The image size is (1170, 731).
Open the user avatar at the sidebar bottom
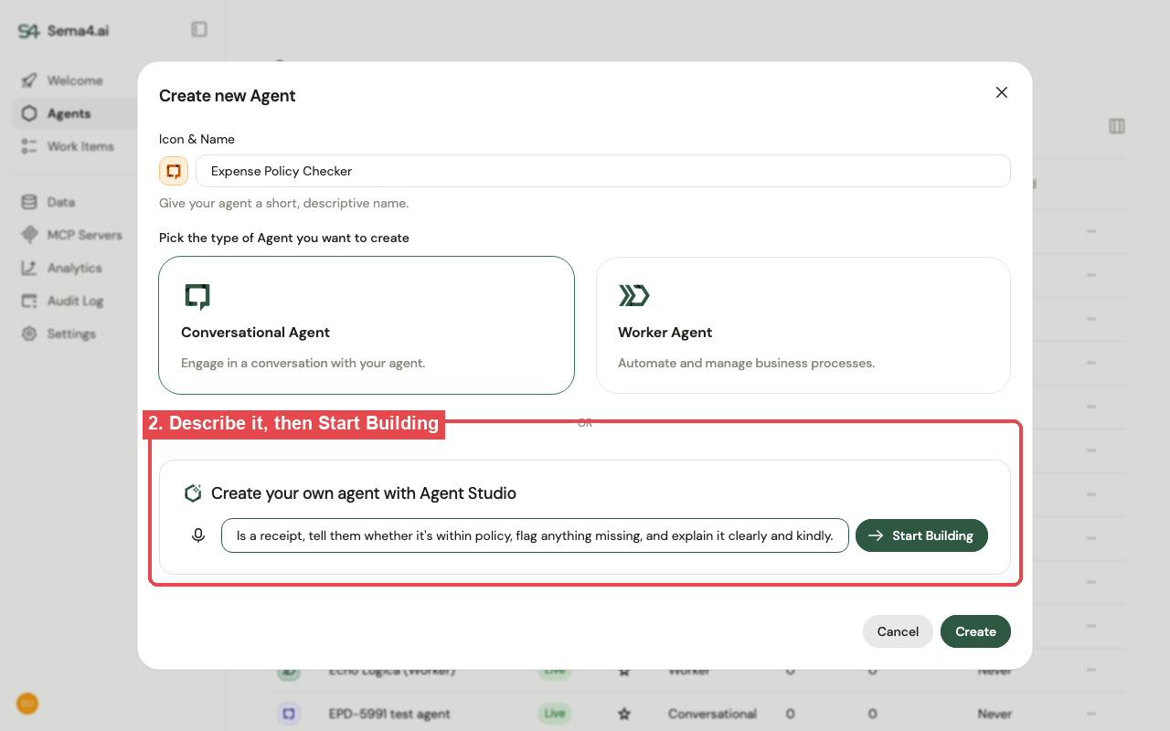click(x=27, y=703)
